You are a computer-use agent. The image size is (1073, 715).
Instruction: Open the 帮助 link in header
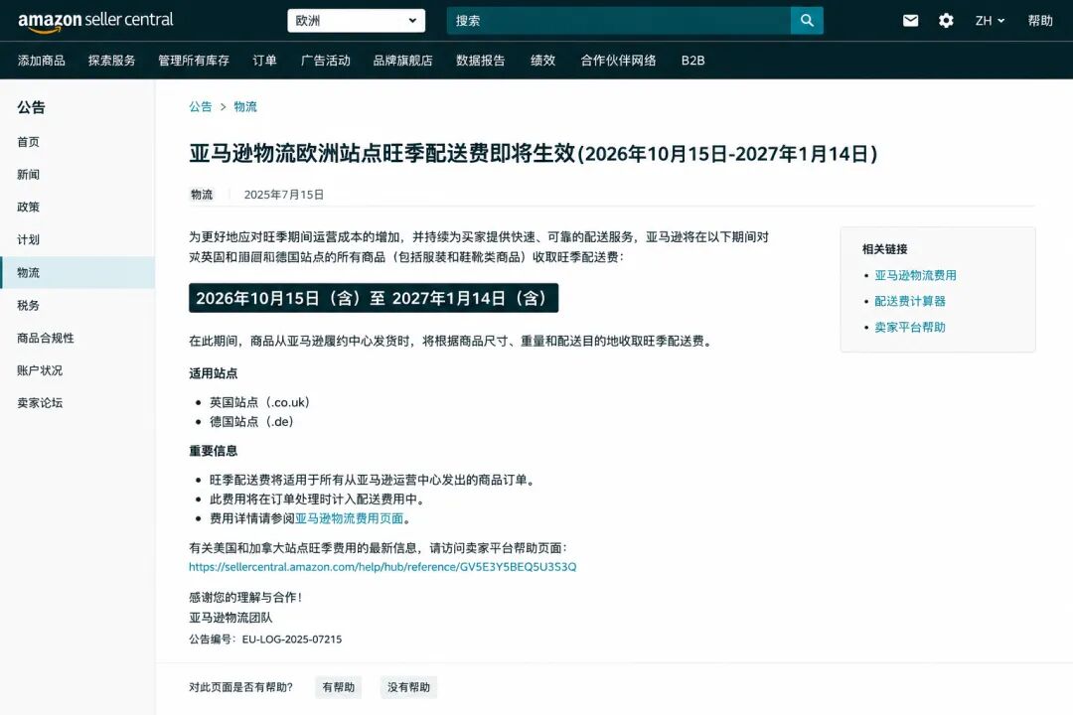point(1039,21)
